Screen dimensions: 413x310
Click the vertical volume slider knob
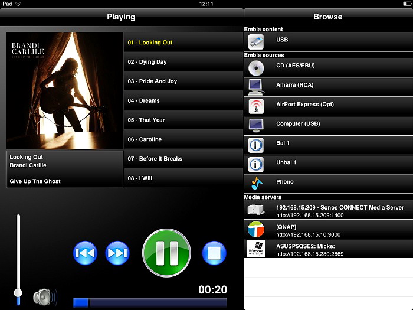(x=18, y=293)
